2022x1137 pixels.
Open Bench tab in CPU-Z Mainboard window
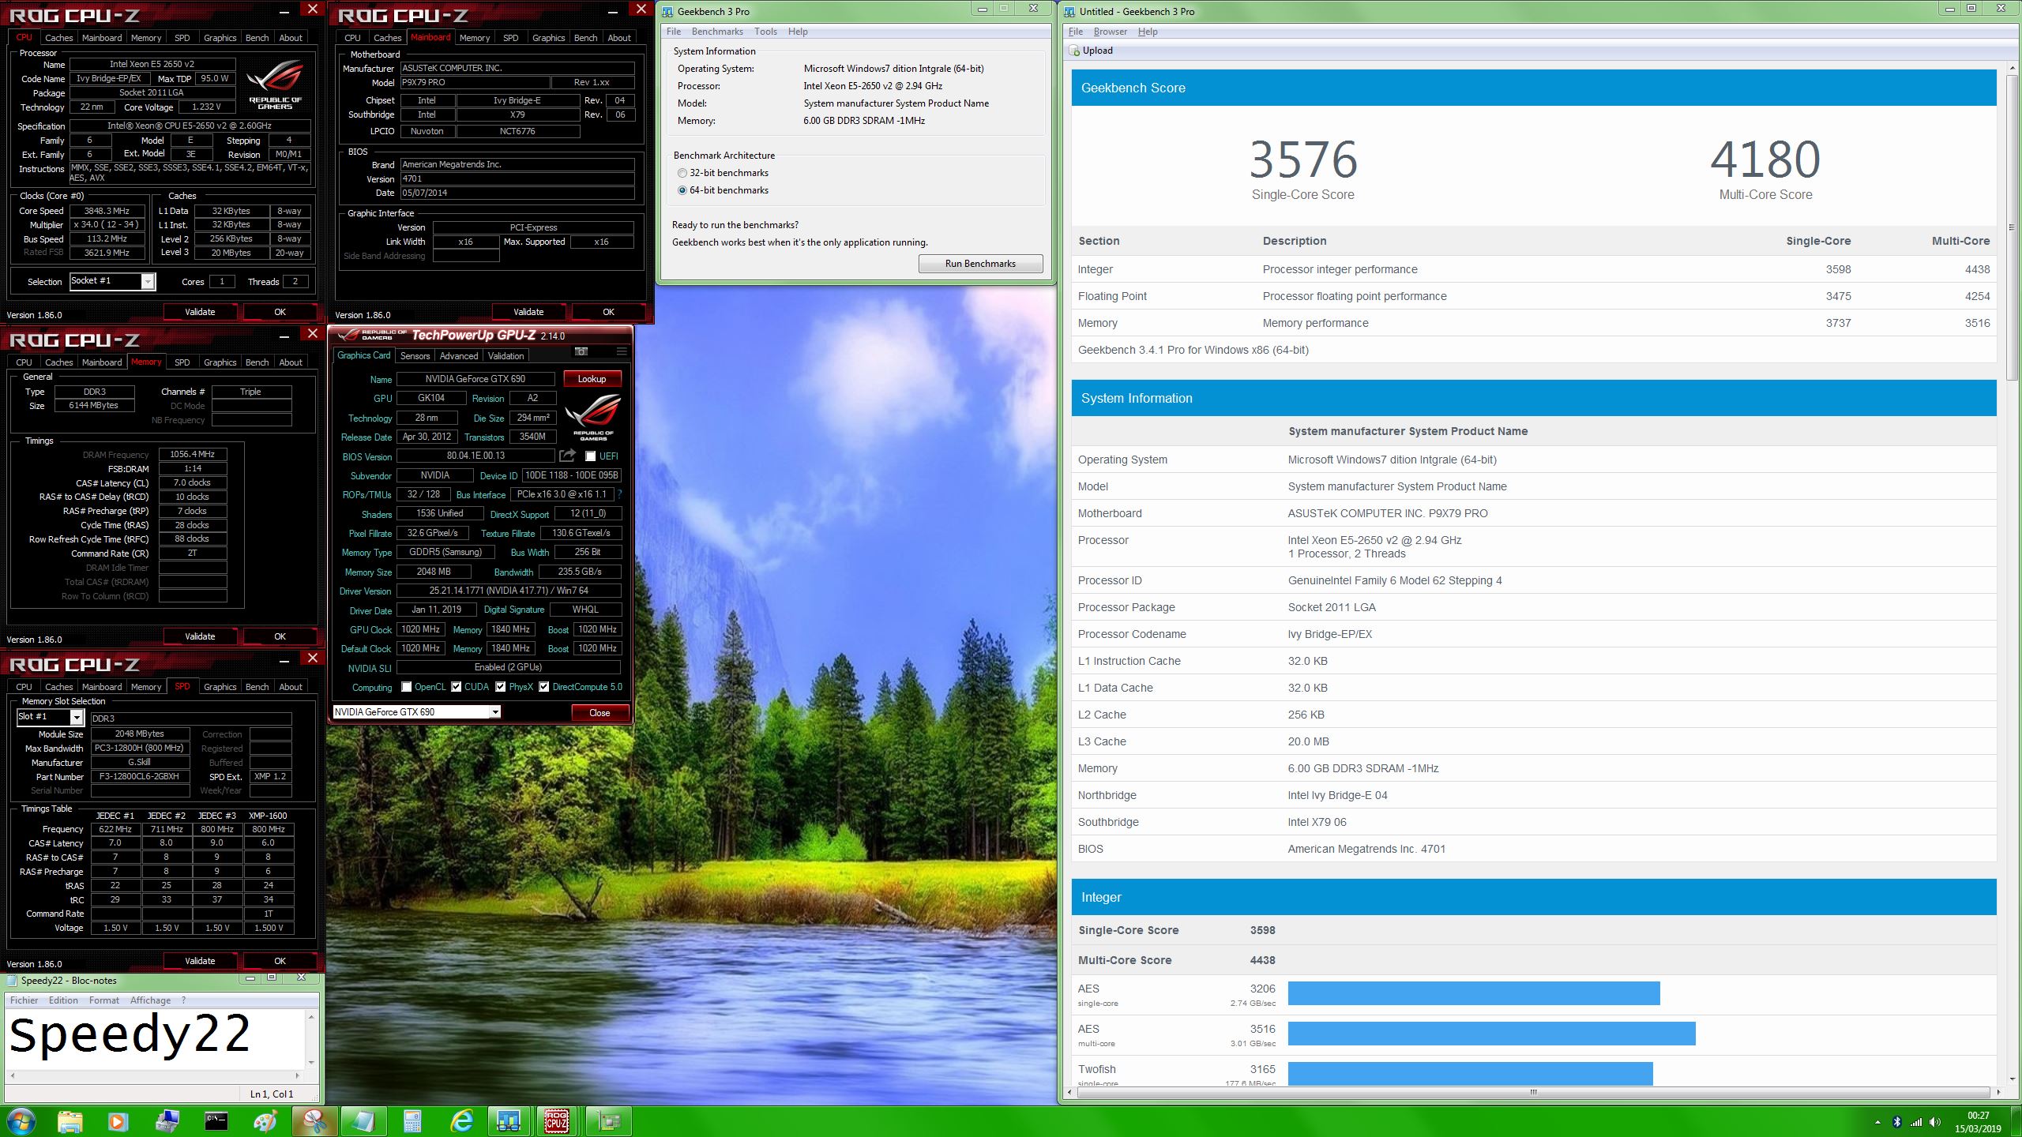click(x=585, y=38)
